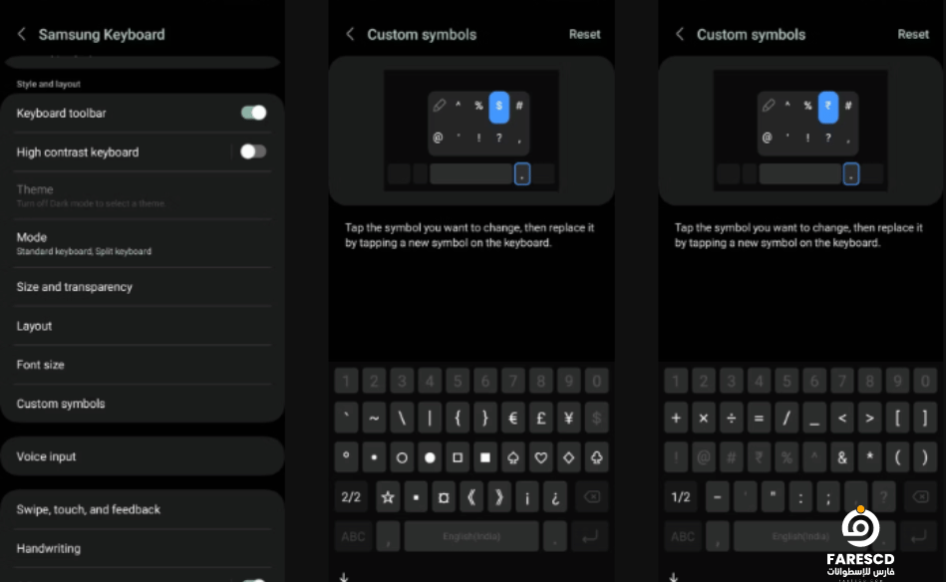Tap the pound sterling symbol key
Image resolution: width=946 pixels, height=582 pixels.
pos(541,418)
